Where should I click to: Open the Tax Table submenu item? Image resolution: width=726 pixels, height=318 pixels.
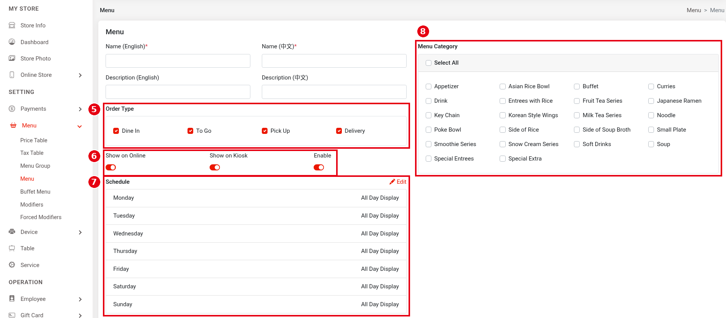32,153
